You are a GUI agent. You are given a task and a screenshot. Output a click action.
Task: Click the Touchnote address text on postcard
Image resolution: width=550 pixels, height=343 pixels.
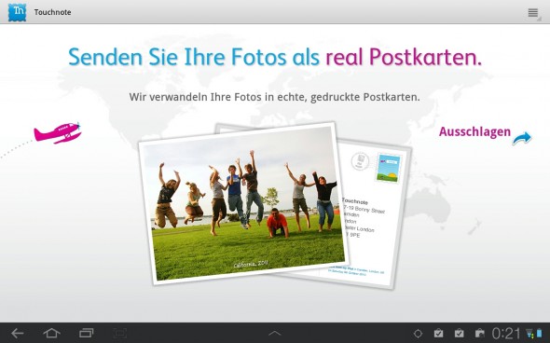click(363, 218)
